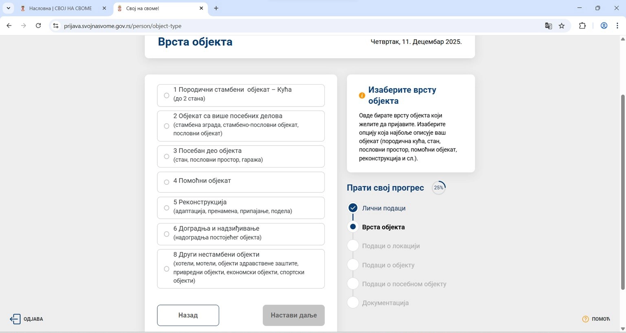Click the Назад button
The width and height of the screenshot is (626, 333).
pyautogui.click(x=188, y=315)
